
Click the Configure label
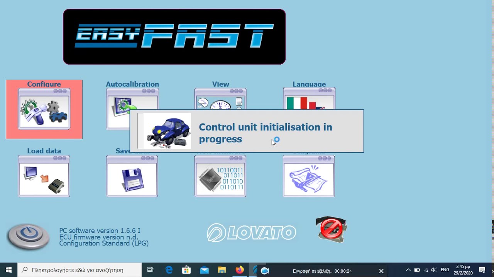click(x=44, y=84)
